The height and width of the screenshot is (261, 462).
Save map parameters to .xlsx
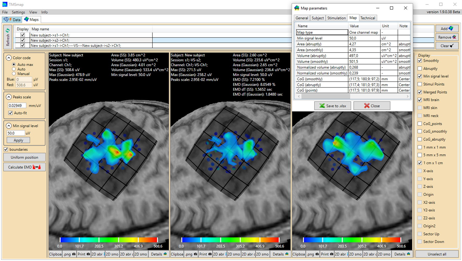point(333,106)
